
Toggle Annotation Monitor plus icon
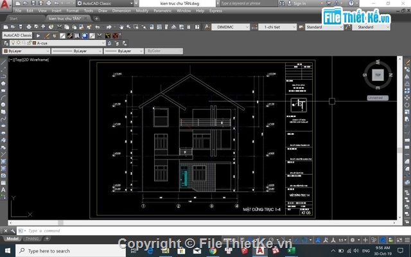click(365, 240)
